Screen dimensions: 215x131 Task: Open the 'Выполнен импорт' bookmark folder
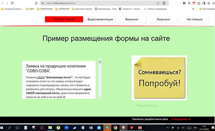tap(82, 9)
